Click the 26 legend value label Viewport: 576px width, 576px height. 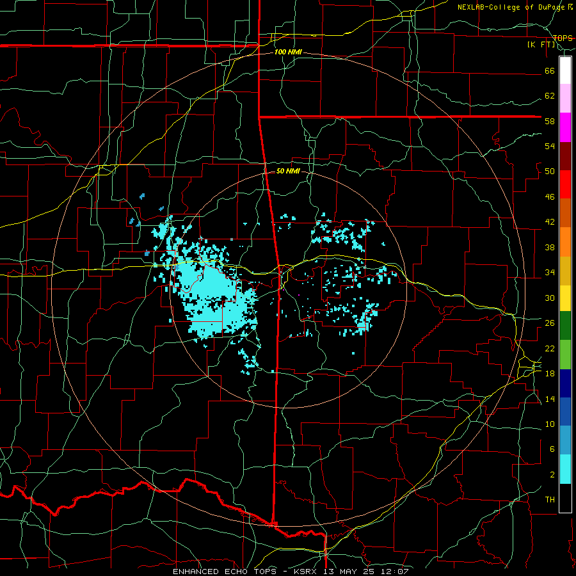[x=550, y=323]
